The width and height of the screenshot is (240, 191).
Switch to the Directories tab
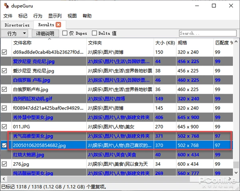point(17,25)
